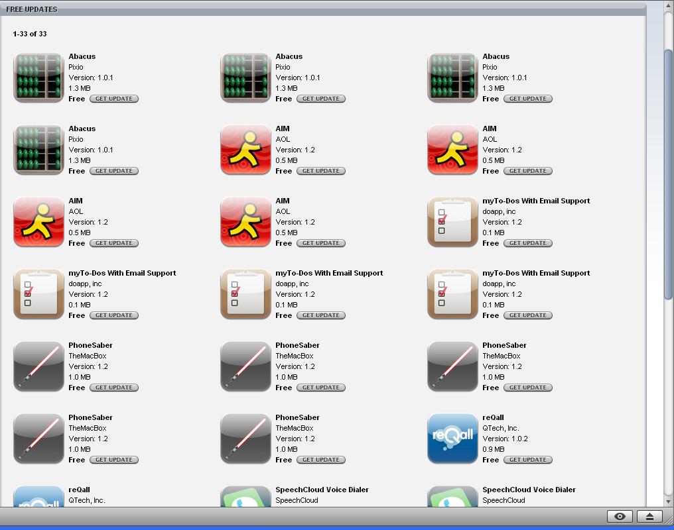Screen dimensions: 674x530
Task: Open the AIM icon in the right column
Action: (x=452, y=150)
